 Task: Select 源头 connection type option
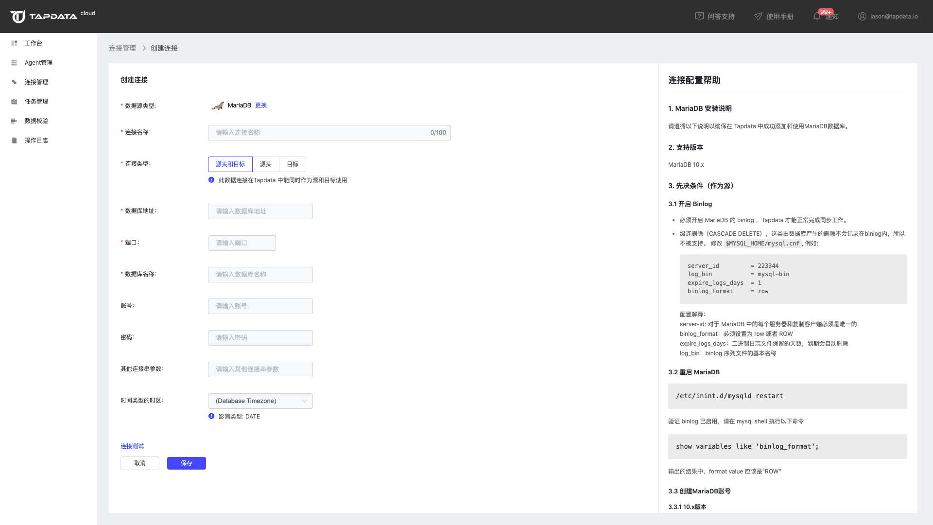(266, 164)
